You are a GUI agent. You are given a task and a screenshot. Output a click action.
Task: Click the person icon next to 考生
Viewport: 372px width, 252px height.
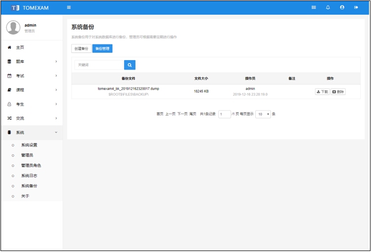click(x=9, y=104)
